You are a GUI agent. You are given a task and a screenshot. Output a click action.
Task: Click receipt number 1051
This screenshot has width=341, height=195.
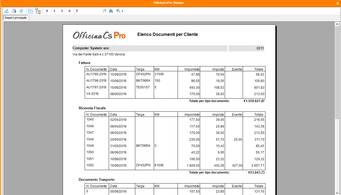pos(90,159)
